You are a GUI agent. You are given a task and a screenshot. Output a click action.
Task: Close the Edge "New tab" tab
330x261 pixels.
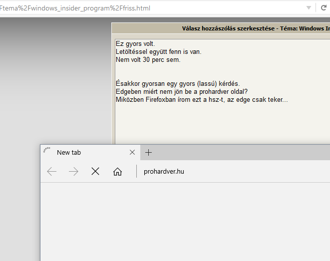pyautogui.click(x=132, y=152)
